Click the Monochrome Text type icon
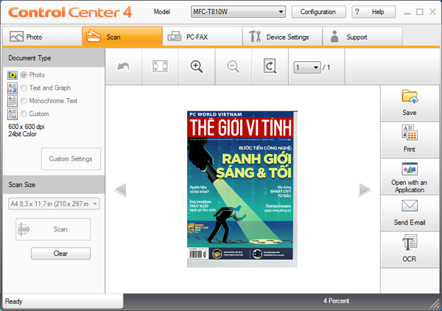The image size is (442, 311). [x=13, y=101]
